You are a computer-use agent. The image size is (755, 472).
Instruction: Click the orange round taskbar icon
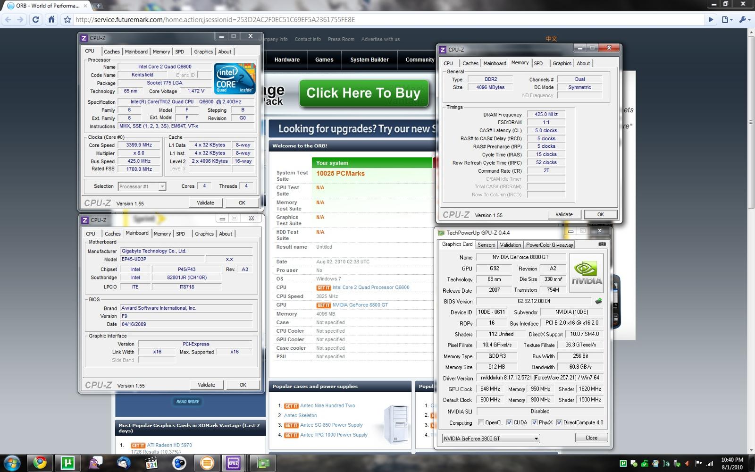point(207,463)
